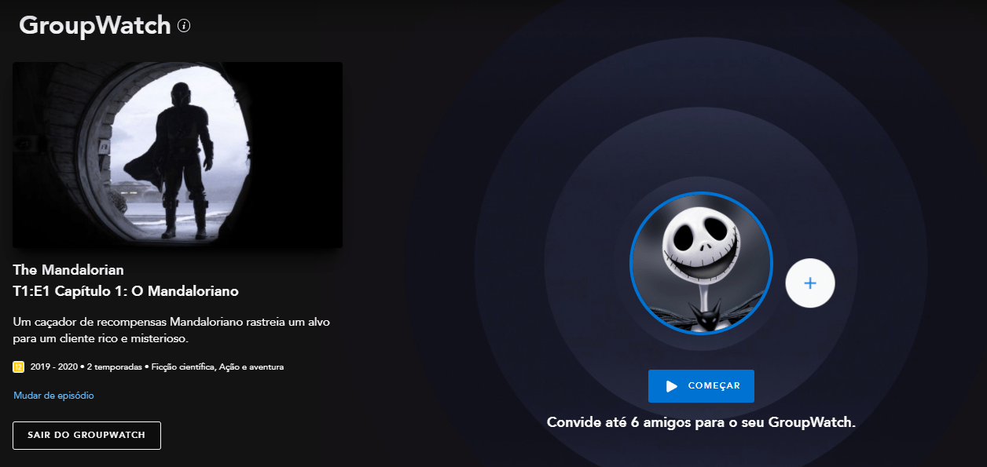987x467 pixels.
Task: Open the Mudar de episódio link
Action: click(x=53, y=396)
